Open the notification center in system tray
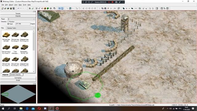 (x=193, y=109)
